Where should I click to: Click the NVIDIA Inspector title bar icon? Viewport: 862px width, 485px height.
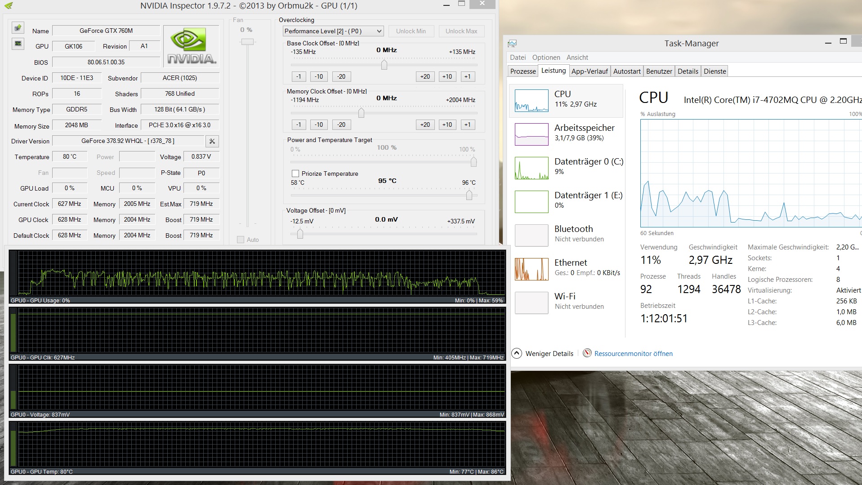[x=8, y=6]
